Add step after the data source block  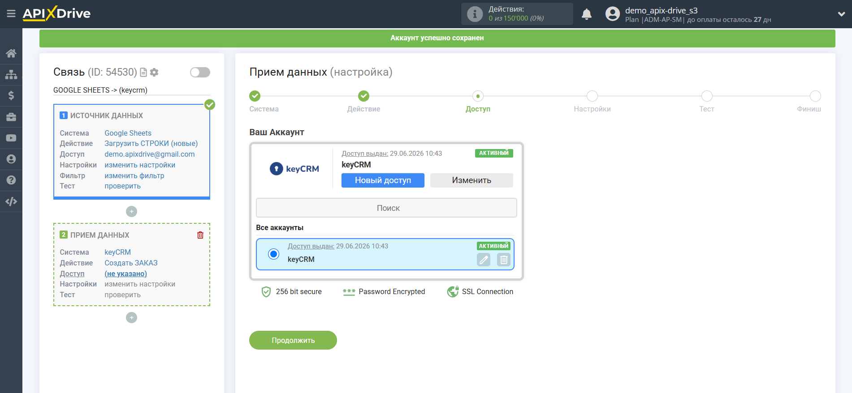click(131, 211)
